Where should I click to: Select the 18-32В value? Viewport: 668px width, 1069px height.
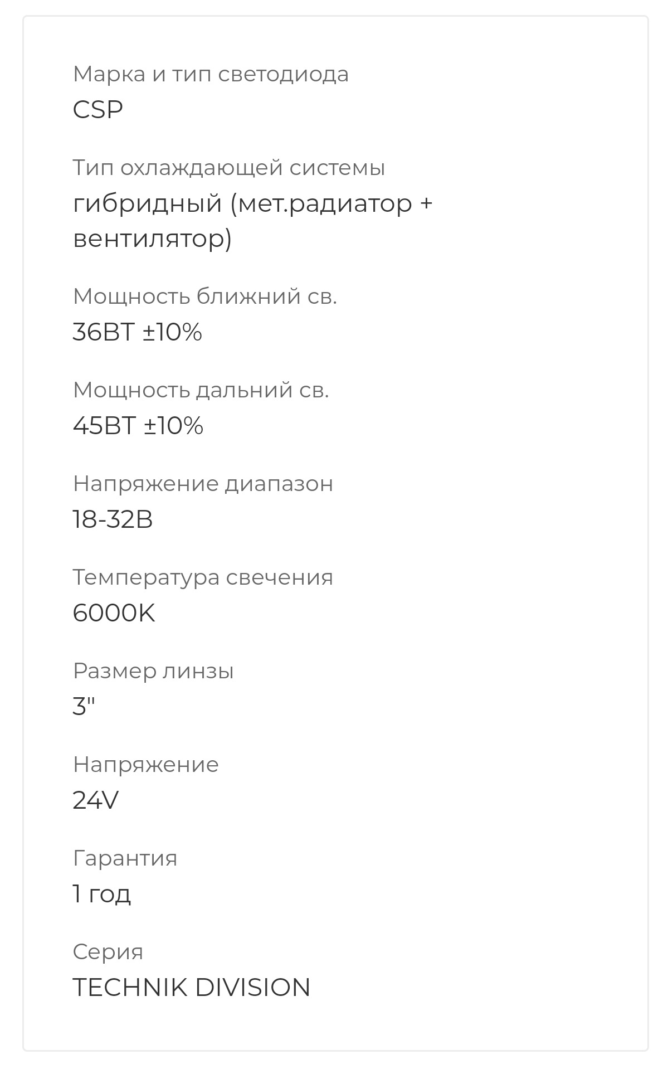113,520
